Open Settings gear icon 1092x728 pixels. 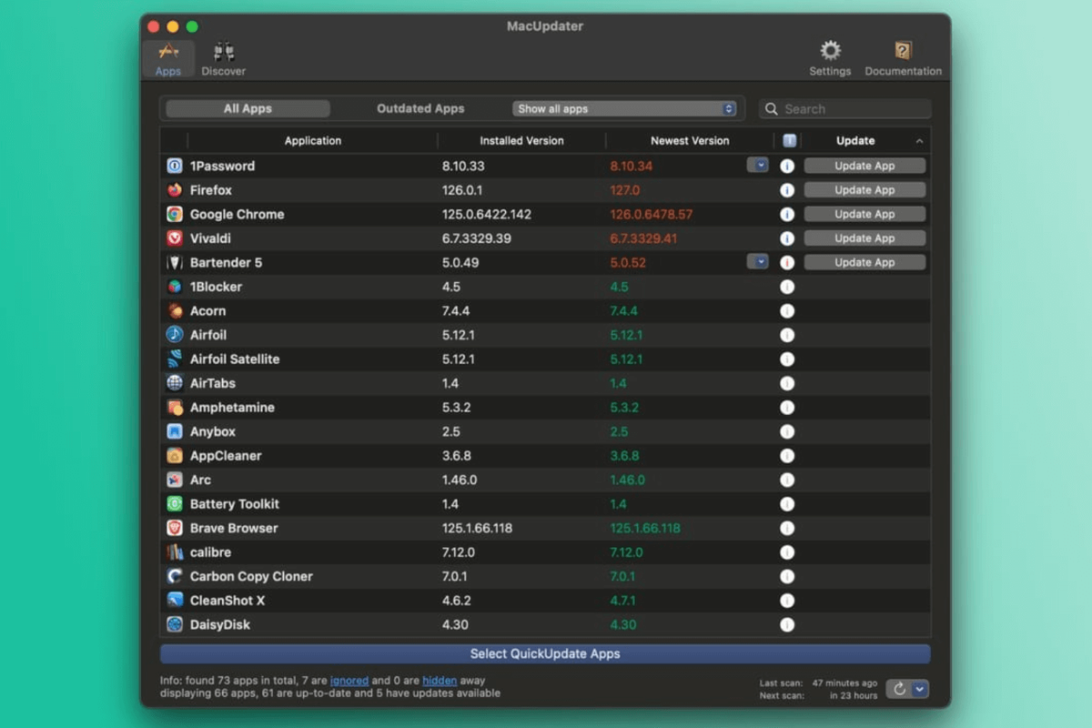click(x=830, y=51)
